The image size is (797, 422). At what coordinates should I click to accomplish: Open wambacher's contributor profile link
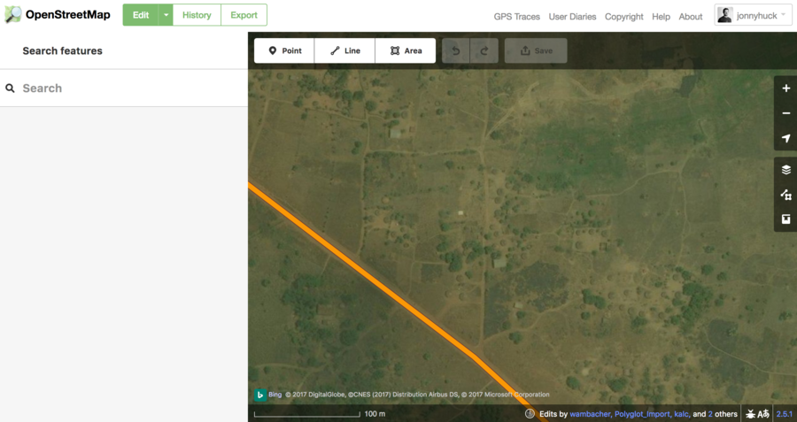590,414
